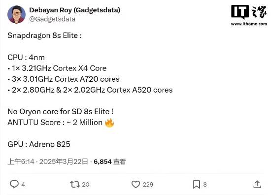
Task: Click the reply count 4
Action: pyautogui.click(x=23, y=185)
